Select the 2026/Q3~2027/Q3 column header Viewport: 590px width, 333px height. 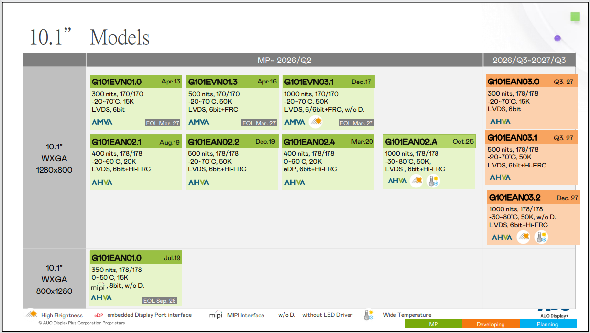529,60
